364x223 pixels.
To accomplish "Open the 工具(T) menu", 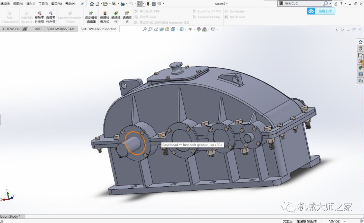I will coord(43,4).
